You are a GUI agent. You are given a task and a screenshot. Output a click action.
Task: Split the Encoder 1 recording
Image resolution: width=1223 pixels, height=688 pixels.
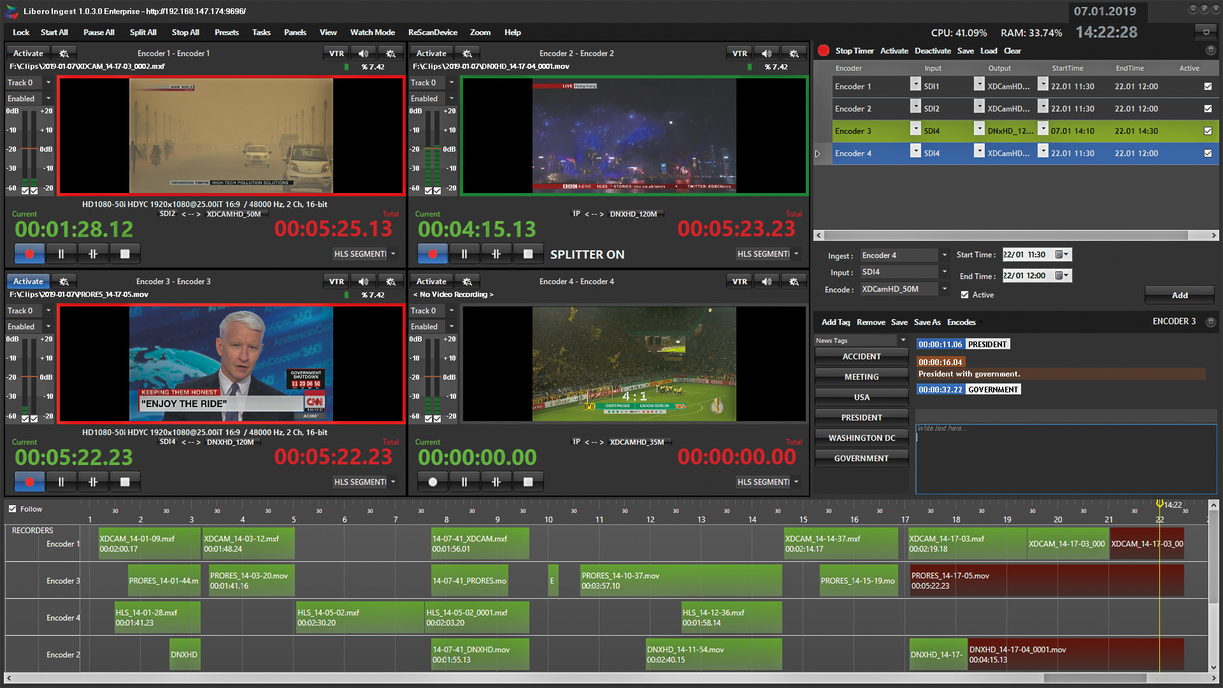(x=93, y=254)
